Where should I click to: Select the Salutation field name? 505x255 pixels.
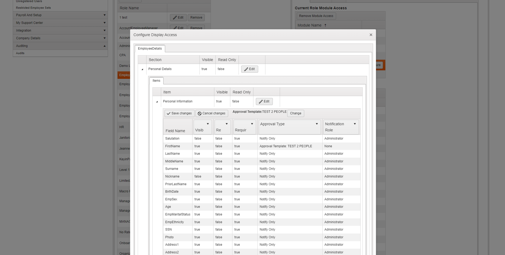coord(172,139)
